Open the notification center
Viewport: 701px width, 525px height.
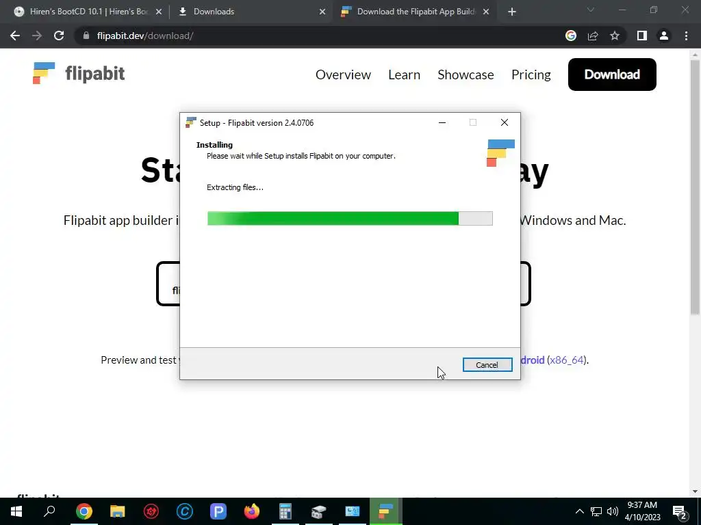[x=680, y=511]
